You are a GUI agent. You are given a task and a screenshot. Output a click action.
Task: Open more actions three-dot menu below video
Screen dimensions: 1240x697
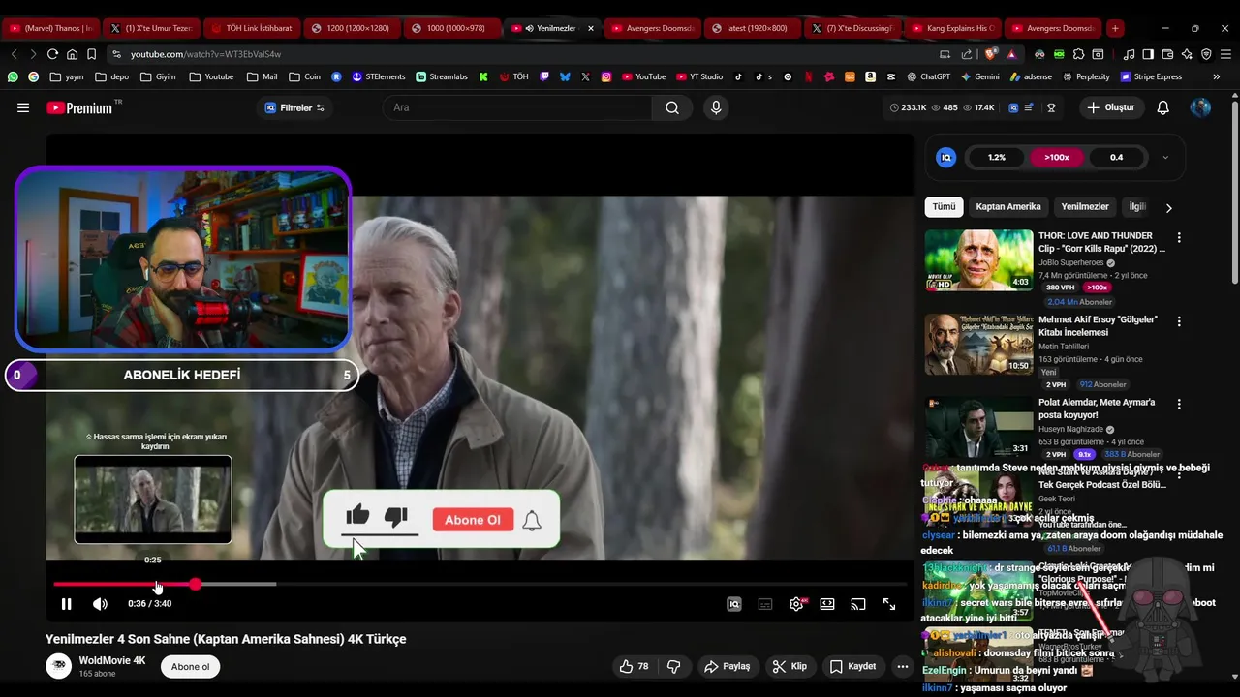903,666
